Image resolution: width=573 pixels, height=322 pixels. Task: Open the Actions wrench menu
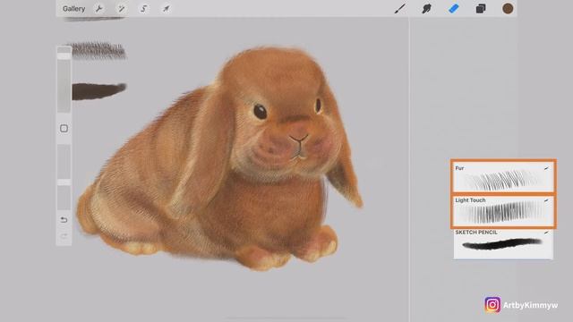point(98,9)
